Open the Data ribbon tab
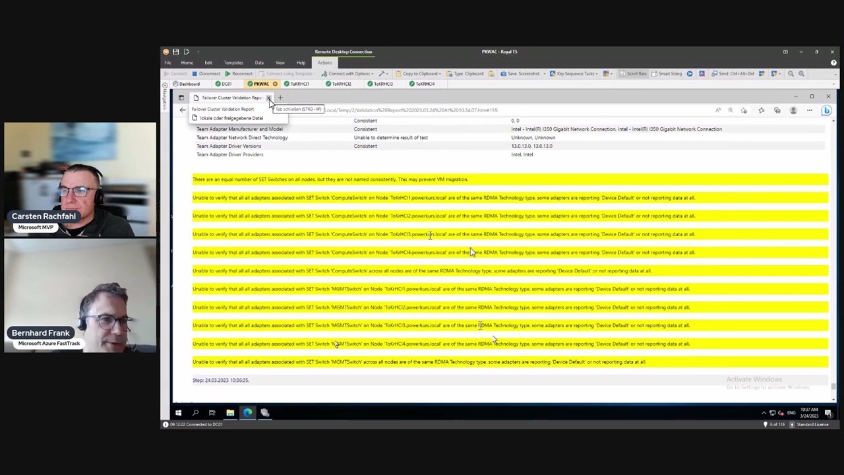Image resolution: width=844 pixels, height=475 pixels. coord(259,63)
